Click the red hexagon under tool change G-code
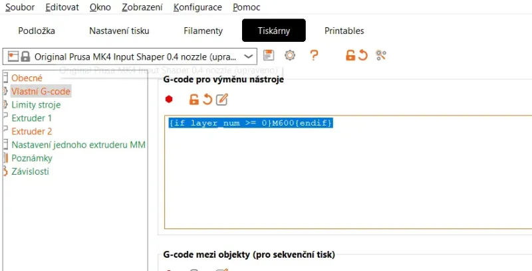Image resolution: width=532 pixels, height=271 pixels. 169,99
